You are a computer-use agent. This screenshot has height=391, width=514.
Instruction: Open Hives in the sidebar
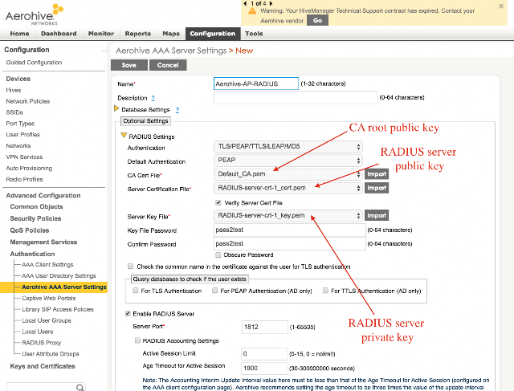tap(14, 90)
